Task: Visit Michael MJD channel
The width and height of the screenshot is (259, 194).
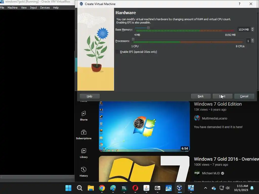Action: click(211, 173)
